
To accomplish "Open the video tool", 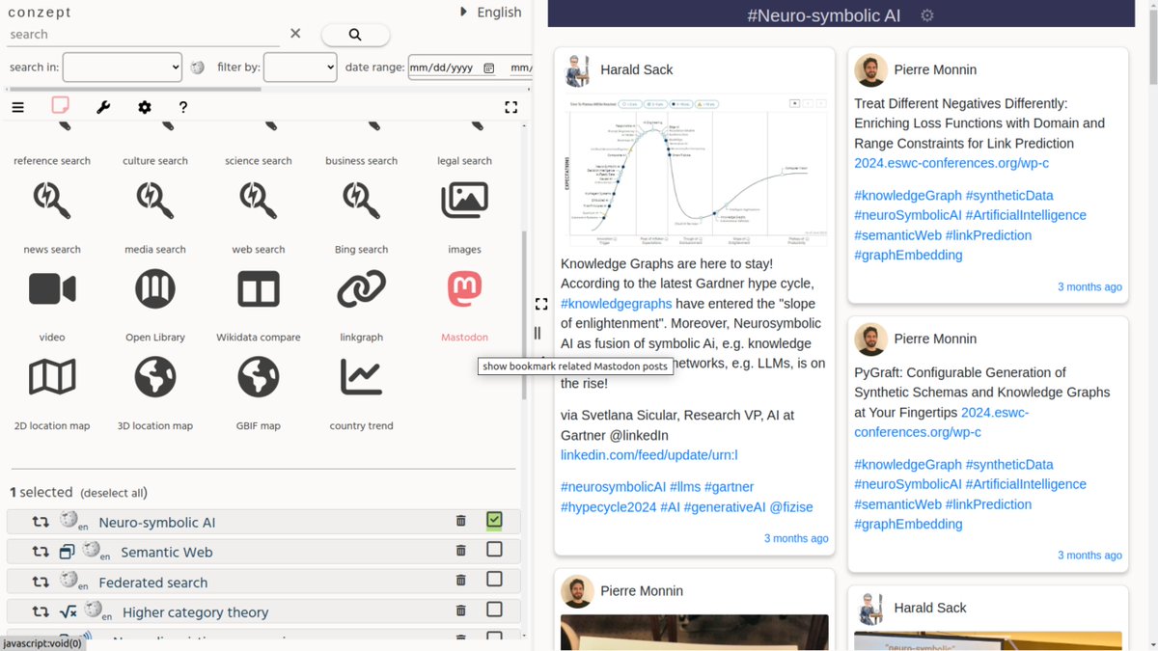I will [52, 288].
